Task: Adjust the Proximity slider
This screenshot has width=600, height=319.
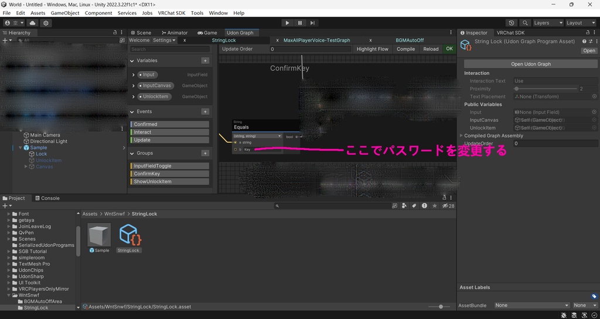Action: click(546, 89)
